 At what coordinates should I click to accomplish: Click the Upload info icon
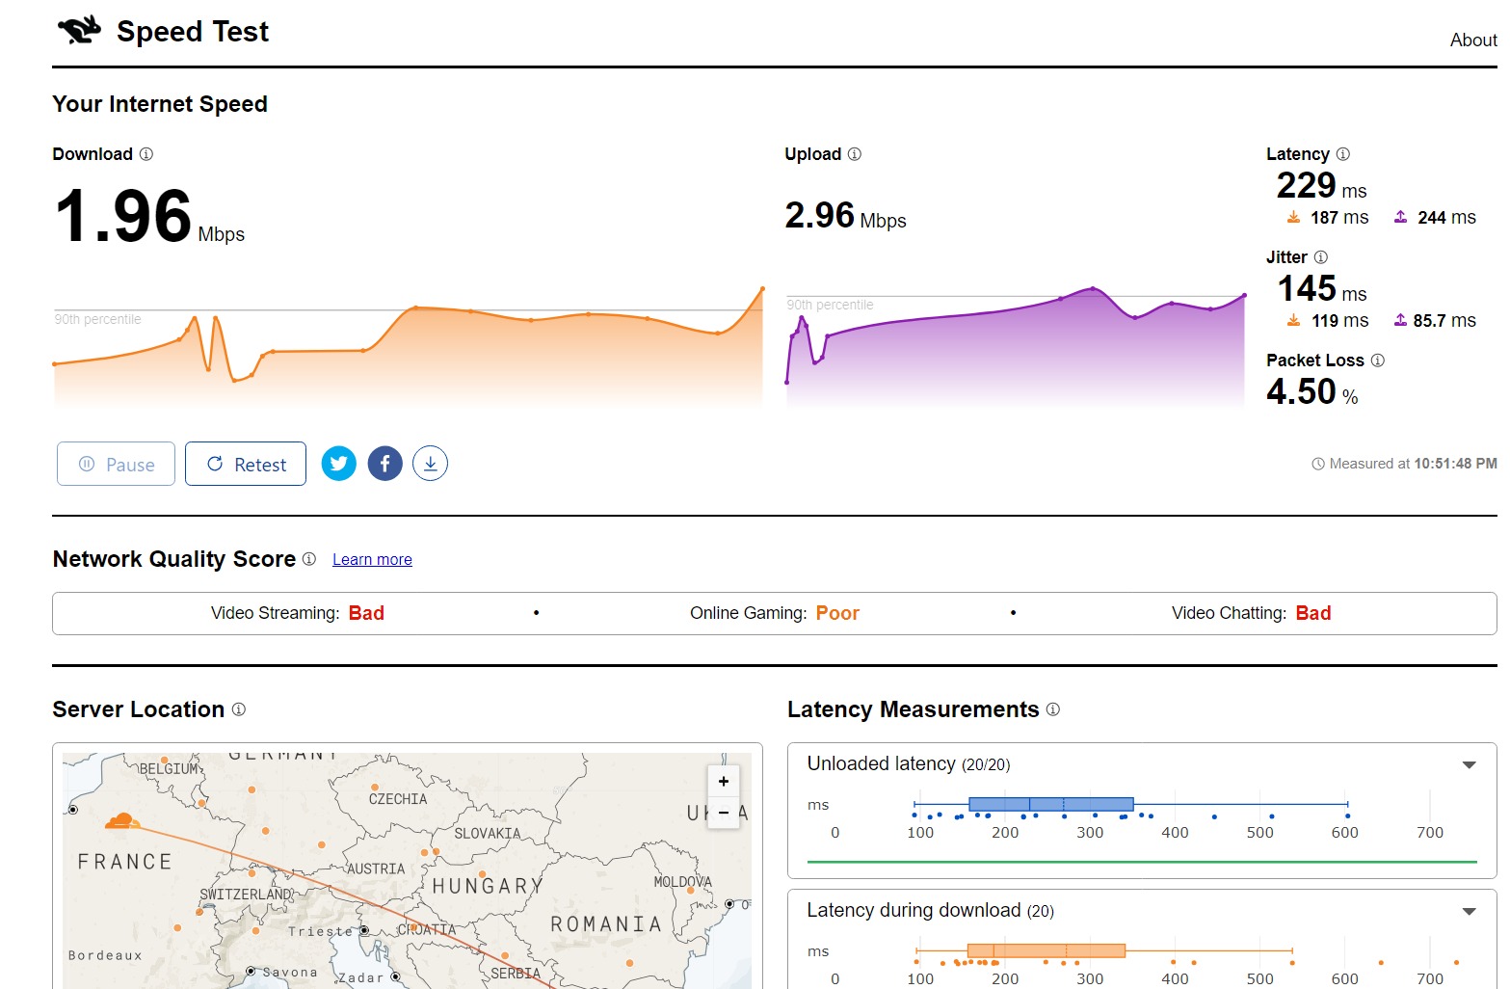click(855, 154)
